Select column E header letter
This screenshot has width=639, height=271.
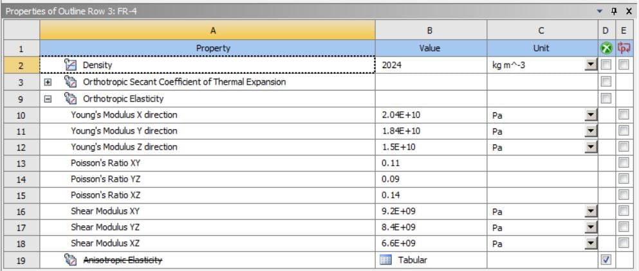[x=624, y=30]
